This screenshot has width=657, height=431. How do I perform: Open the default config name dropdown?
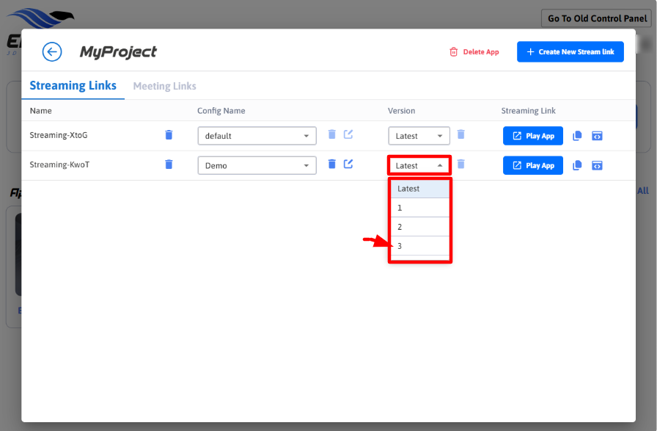[x=257, y=136]
